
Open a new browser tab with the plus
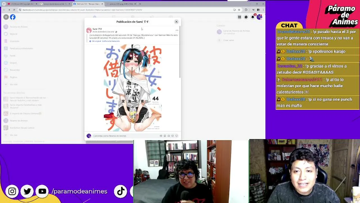pos(140,4)
